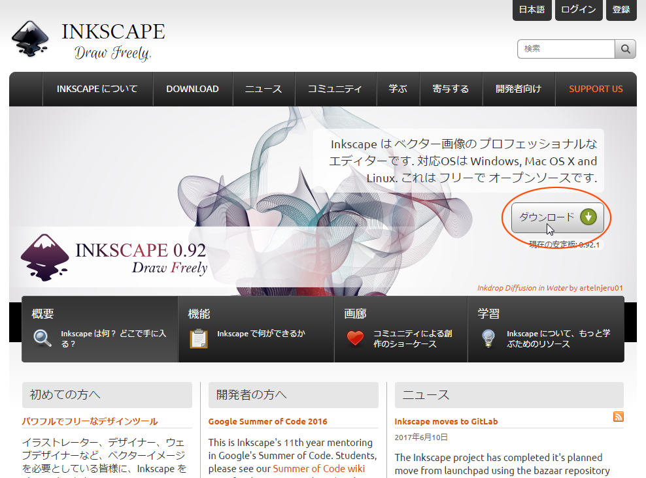Click the magnifying glass search button
The height and width of the screenshot is (478, 646).
pos(625,49)
